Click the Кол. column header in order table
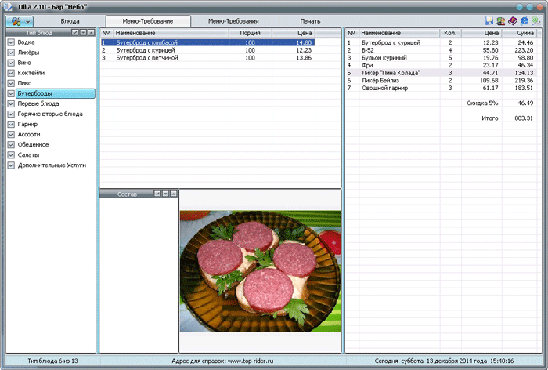 pos(450,33)
